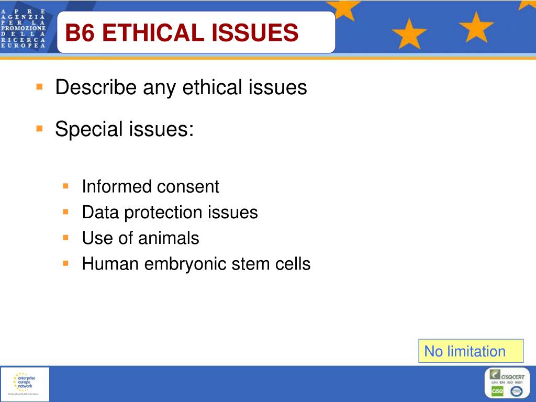Click the Special issues heading

pos(125,130)
